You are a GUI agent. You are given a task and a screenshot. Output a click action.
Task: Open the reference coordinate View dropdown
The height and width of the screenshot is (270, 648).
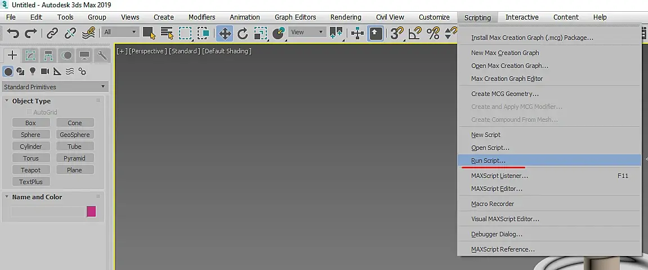(307, 32)
